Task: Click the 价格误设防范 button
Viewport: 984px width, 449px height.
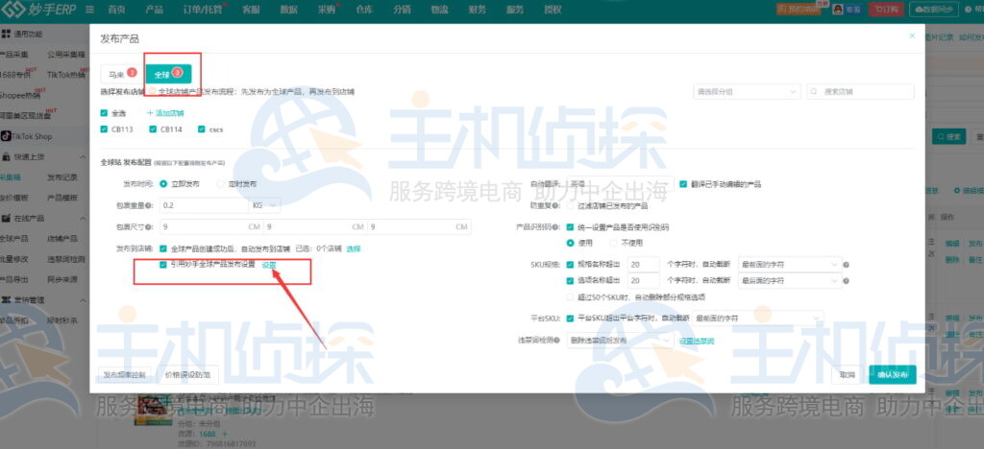Action: (187, 374)
